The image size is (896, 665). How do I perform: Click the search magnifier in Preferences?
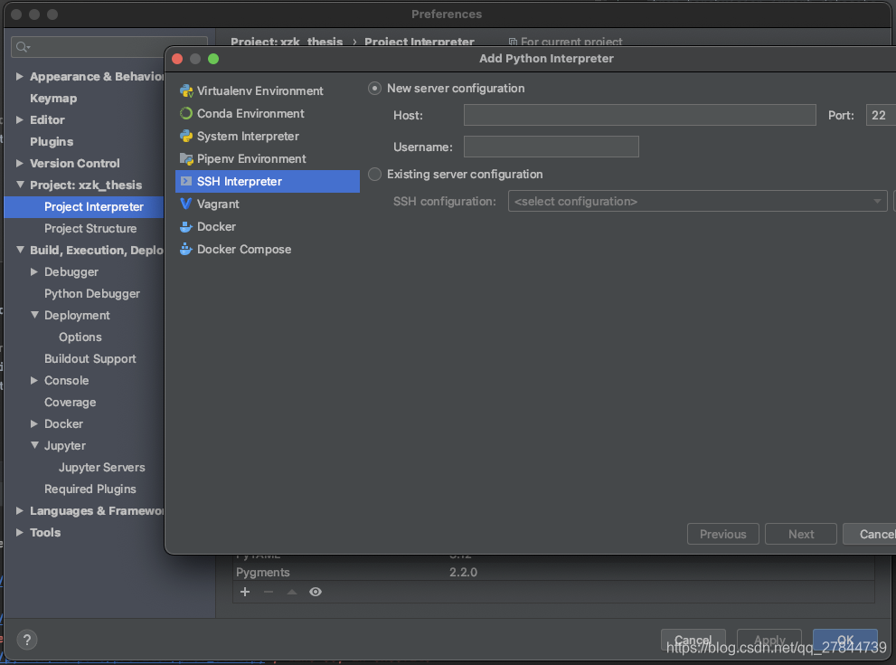23,47
